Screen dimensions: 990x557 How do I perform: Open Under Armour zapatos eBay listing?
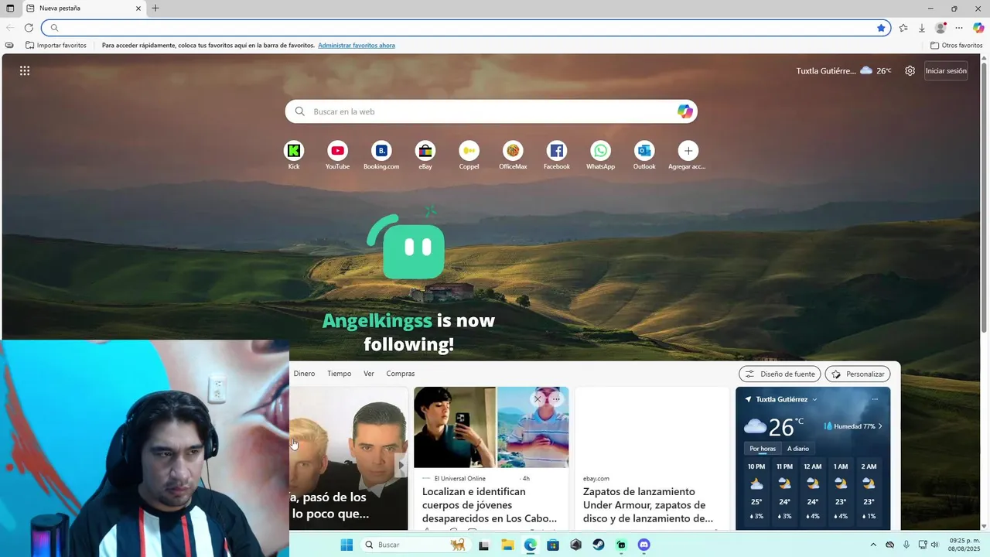click(648, 505)
